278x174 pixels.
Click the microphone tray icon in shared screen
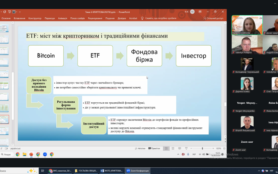point(188,155)
